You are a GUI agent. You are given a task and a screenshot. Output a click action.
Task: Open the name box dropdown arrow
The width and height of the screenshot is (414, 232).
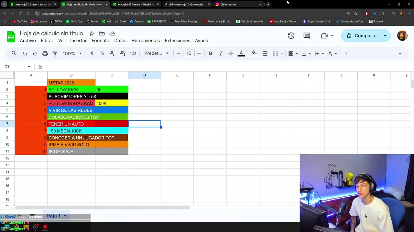click(29, 67)
